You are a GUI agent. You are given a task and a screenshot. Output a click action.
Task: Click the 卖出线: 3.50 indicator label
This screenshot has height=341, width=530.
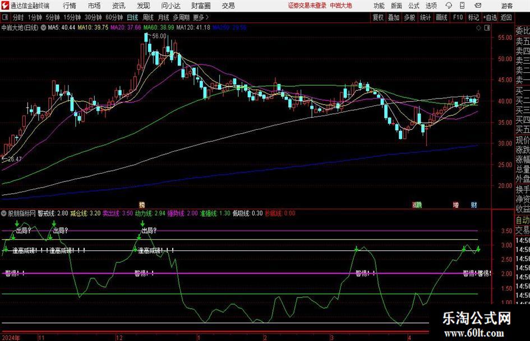click(118, 213)
